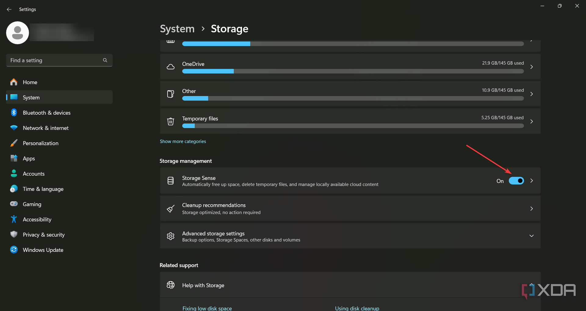Click the search magnifier icon
The image size is (586, 311).
pyautogui.click(x=105, y=60)
